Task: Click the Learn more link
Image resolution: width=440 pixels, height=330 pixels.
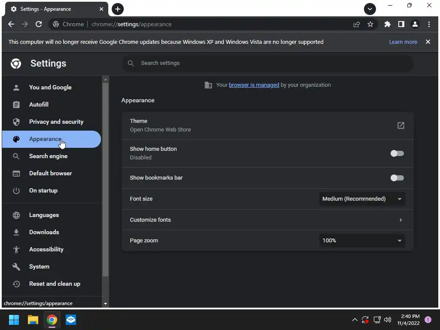Action: coord(403,42)
